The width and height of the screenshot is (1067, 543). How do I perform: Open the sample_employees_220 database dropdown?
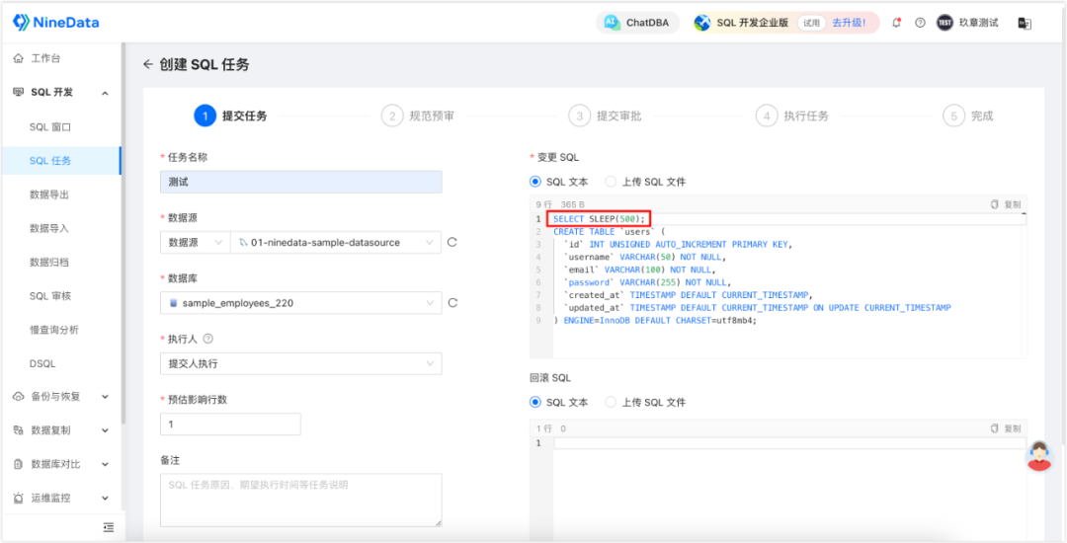coord(300,303)
